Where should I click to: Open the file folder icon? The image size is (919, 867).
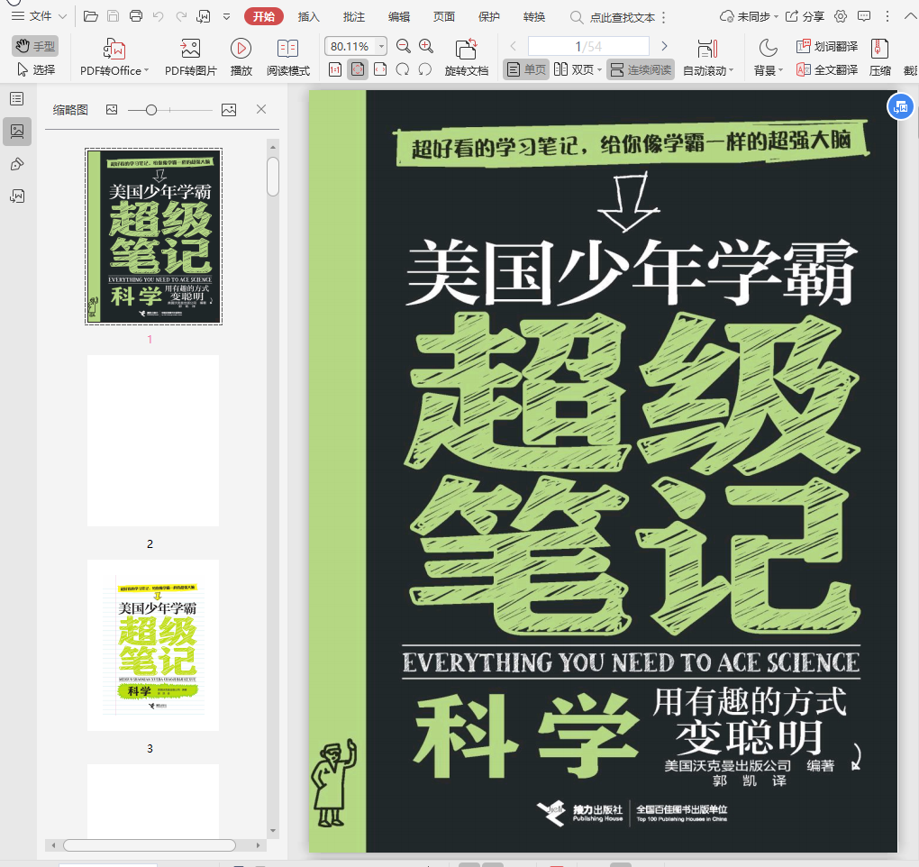tap(91, 16)
